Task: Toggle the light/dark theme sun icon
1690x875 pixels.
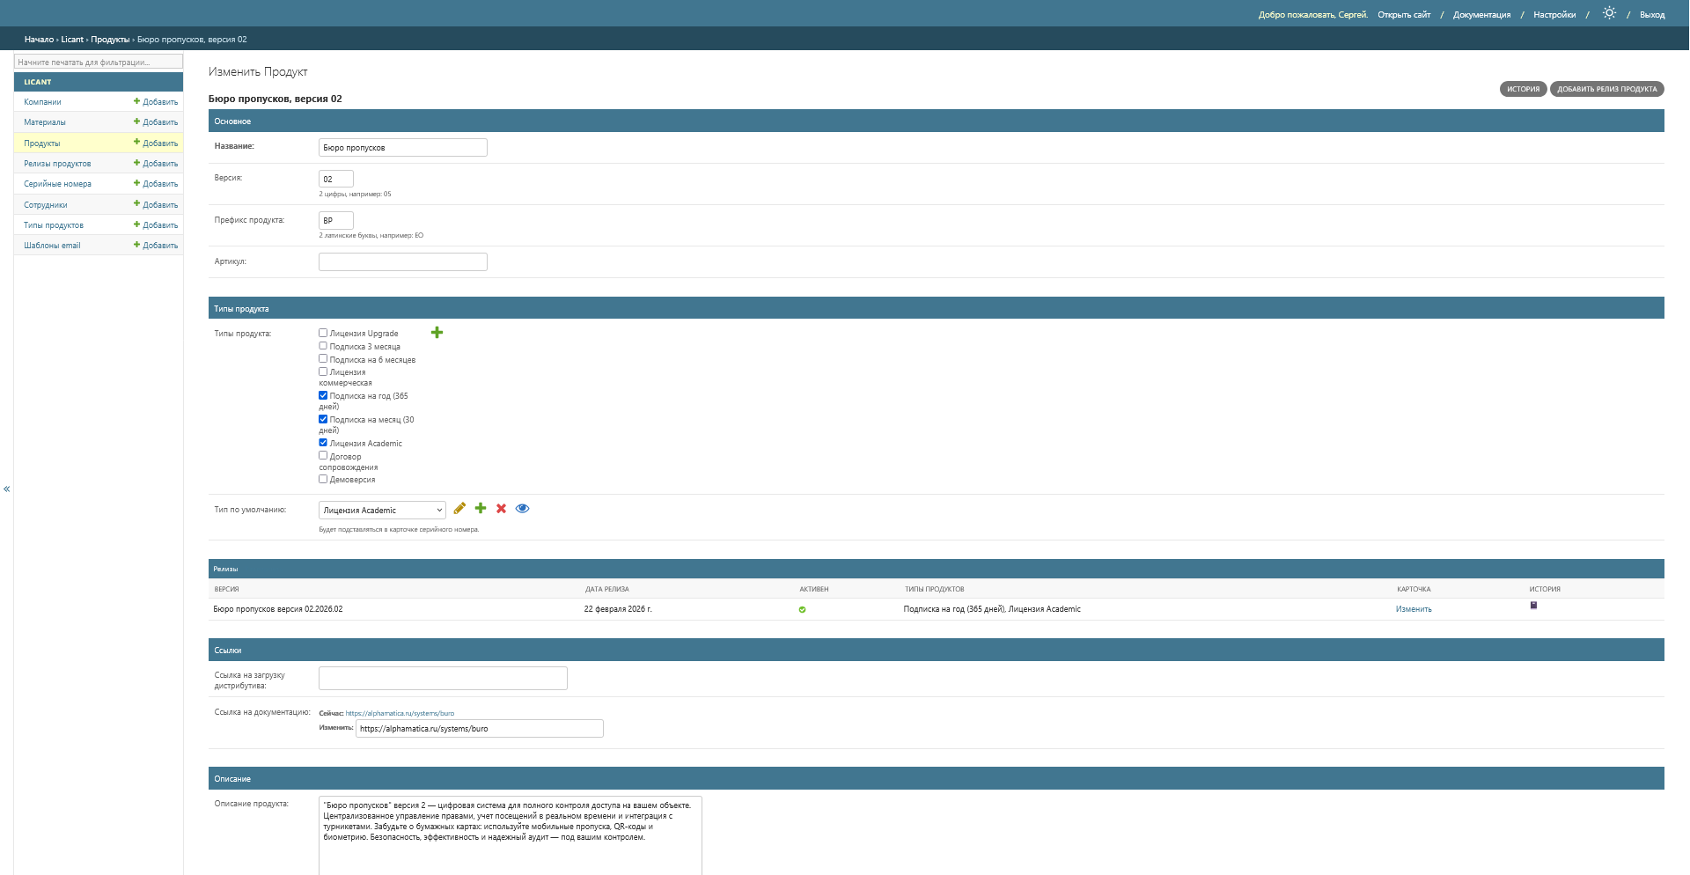Action: point(1609,13)
